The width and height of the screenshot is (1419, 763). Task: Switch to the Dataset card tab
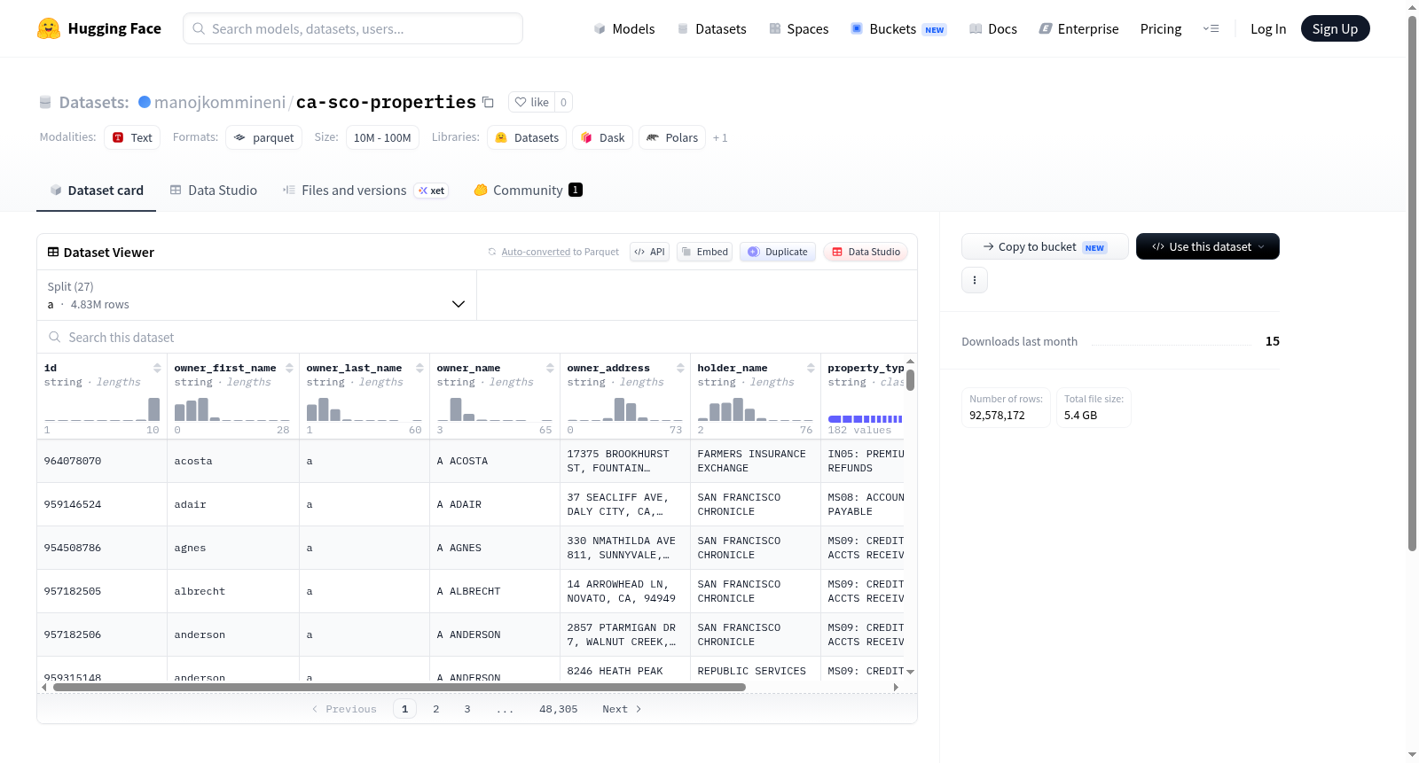(97, 190)
